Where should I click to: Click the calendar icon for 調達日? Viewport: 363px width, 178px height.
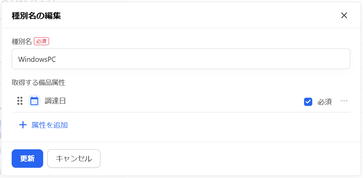click(x=34, y=101)
